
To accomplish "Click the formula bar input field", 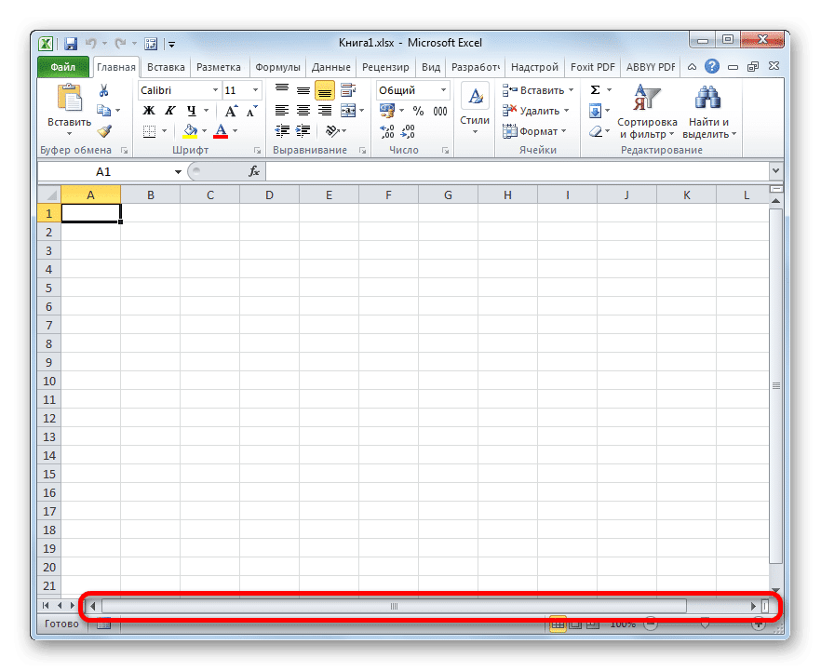I will coord(518,171).
